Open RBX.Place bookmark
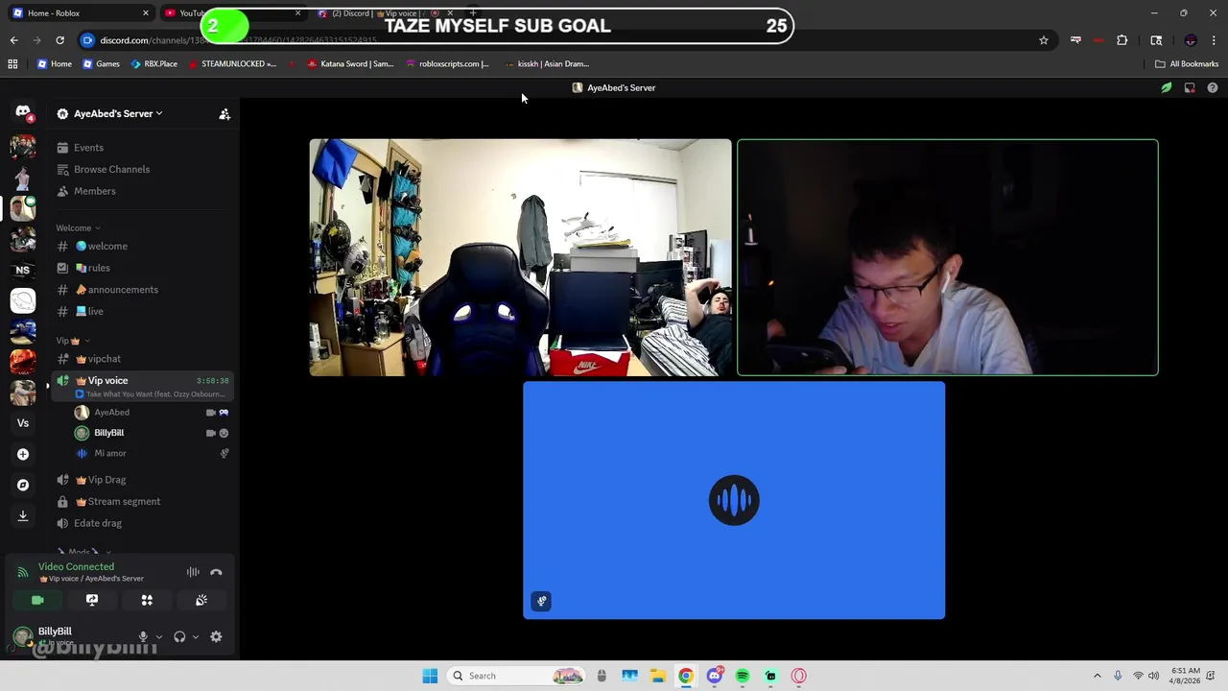The image size is (1228, 691). [153, 64]
